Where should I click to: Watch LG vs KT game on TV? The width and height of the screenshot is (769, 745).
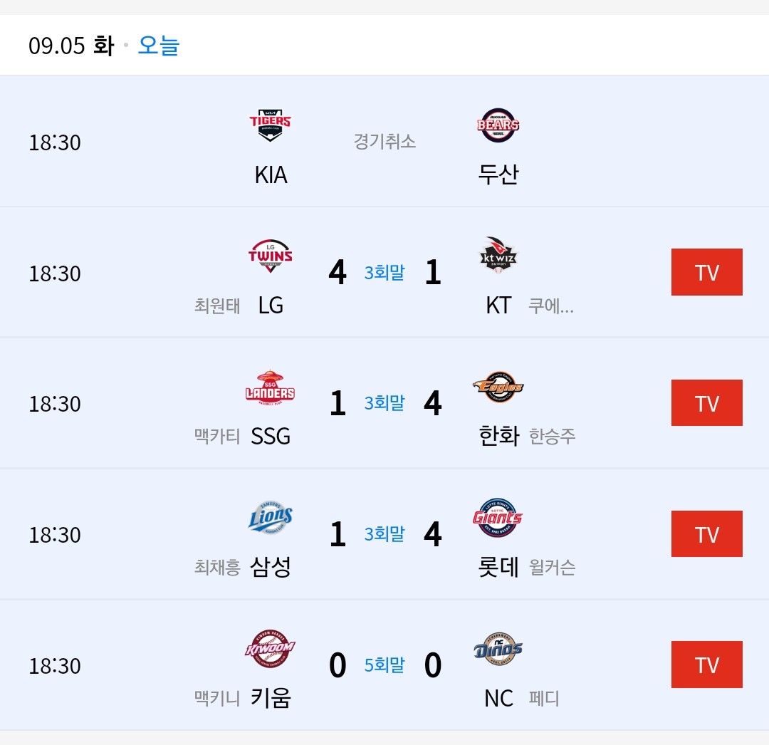coord(706,272)
